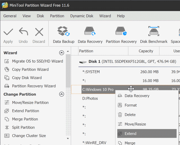Click the Merge Partition sidebar icon

click(7, 119)
